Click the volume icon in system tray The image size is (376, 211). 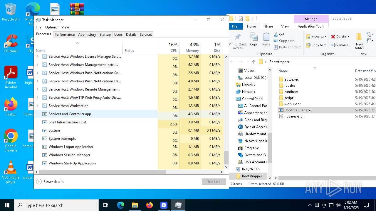click(338, 205)
